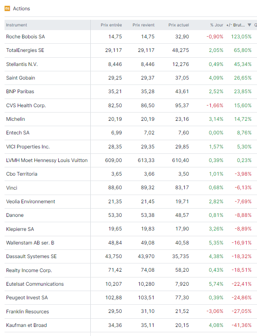Click CVS Health daily change -1,66%
This screenshot has width=257, height=336.
[x=215, y=106]
